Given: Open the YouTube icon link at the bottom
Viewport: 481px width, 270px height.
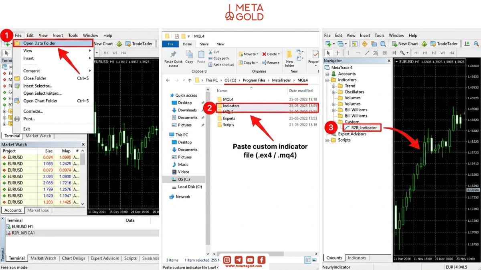Looking at the screenshot, I should pos(250,260).
